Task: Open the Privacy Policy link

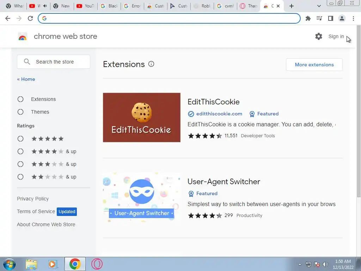Action: coord(33,199)
